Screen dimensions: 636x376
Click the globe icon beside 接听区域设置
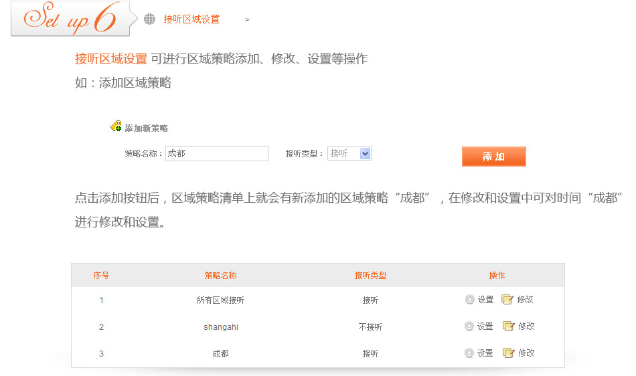(x=149, y=19)
